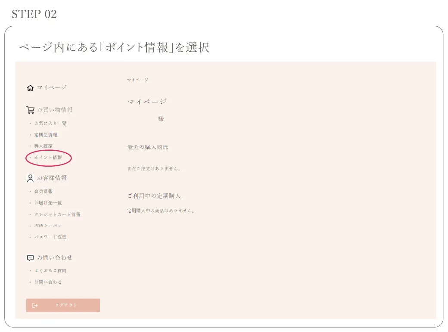Click the circled ポイント情報 highlighted link
This screenshot has height=332, width=448.
[47, 158]
